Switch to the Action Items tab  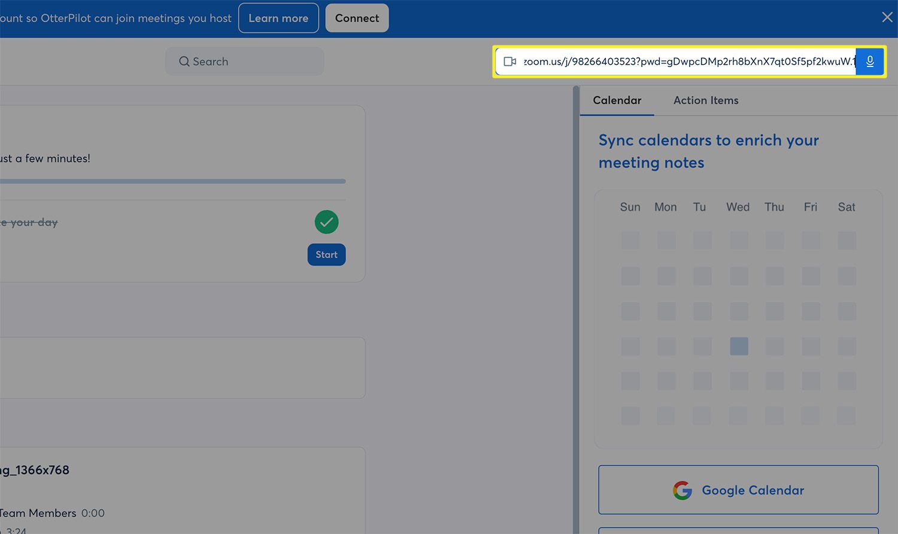tap(705, 101)
